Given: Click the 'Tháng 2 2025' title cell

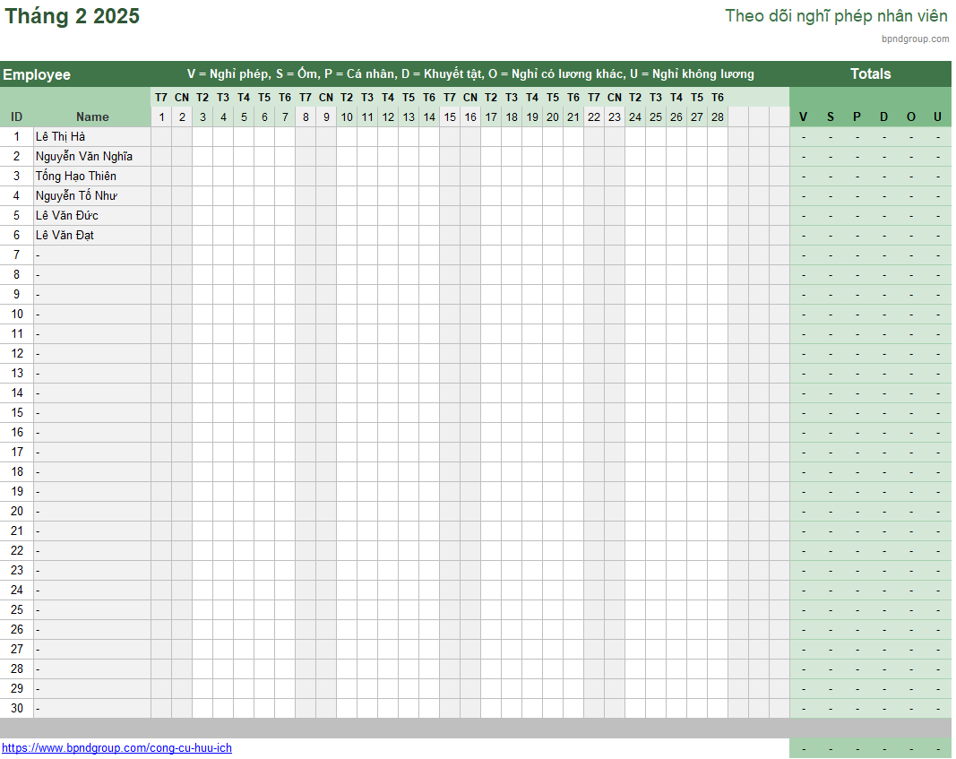Looking at the screenshot, I should (x=73, y=17).
